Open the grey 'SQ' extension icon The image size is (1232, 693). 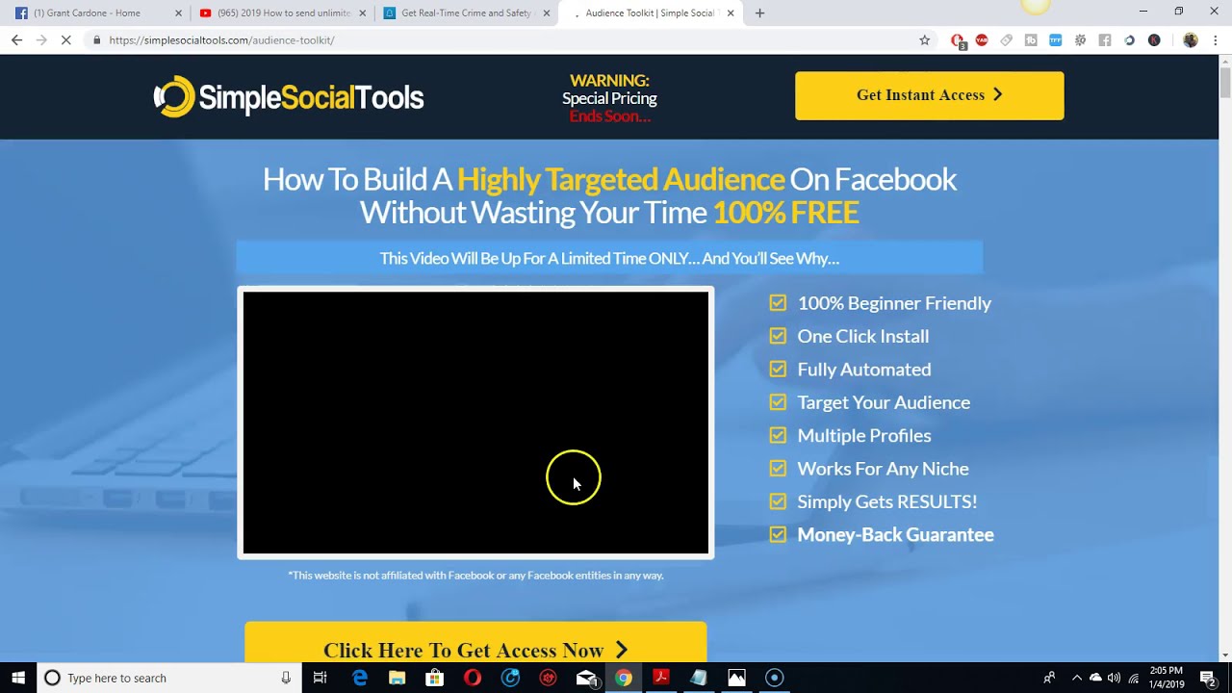(1080, 40)
